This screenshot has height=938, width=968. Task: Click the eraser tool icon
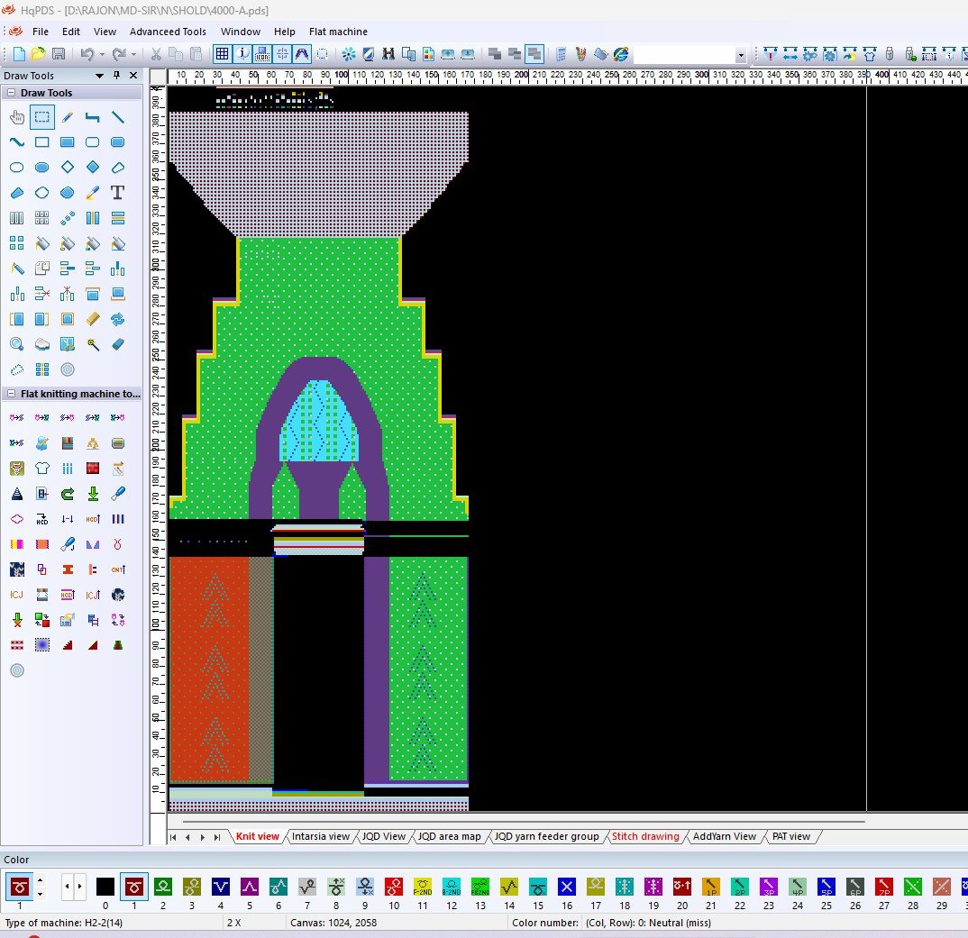pos(117,344)
